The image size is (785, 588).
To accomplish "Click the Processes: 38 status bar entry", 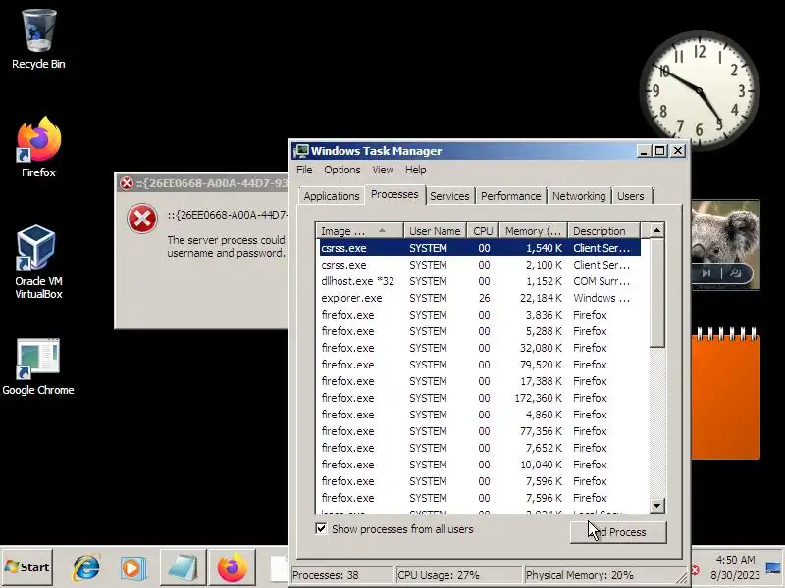I will tap(342, 575).
